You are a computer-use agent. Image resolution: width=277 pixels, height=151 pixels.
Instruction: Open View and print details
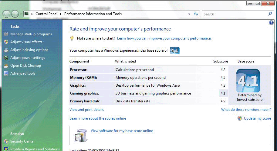[86, 110]
